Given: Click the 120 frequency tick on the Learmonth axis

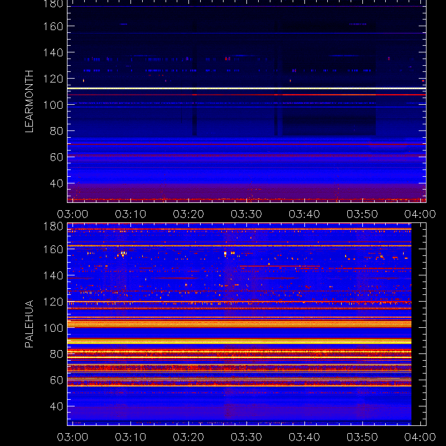Looking at the screenshot, I should point(53,79).
